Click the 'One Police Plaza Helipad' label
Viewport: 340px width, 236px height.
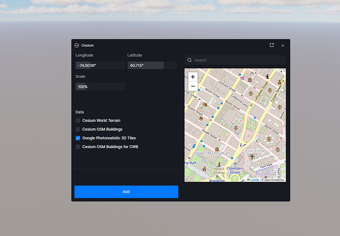point(266,172)
